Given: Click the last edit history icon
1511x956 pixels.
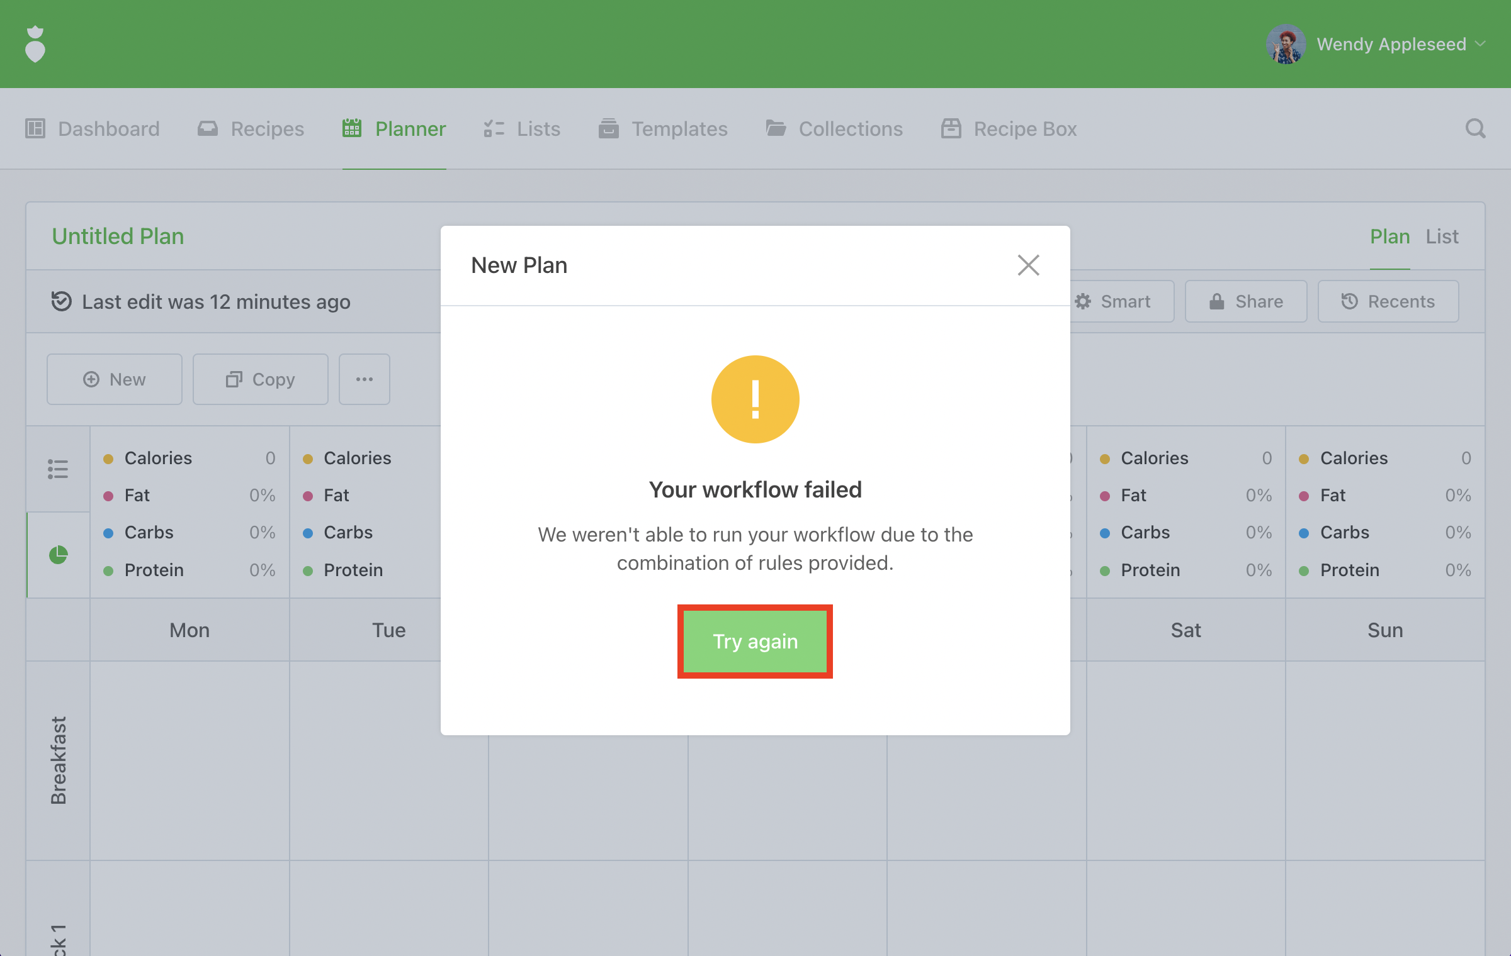Looking at the screenshot, I should [x=61, y=301].
